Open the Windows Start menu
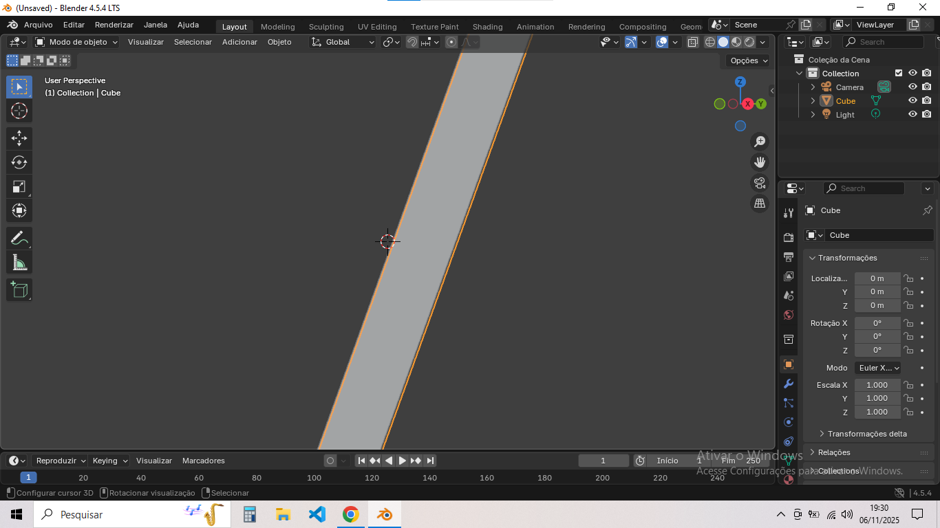940x528 pixels. pos(16,514)
